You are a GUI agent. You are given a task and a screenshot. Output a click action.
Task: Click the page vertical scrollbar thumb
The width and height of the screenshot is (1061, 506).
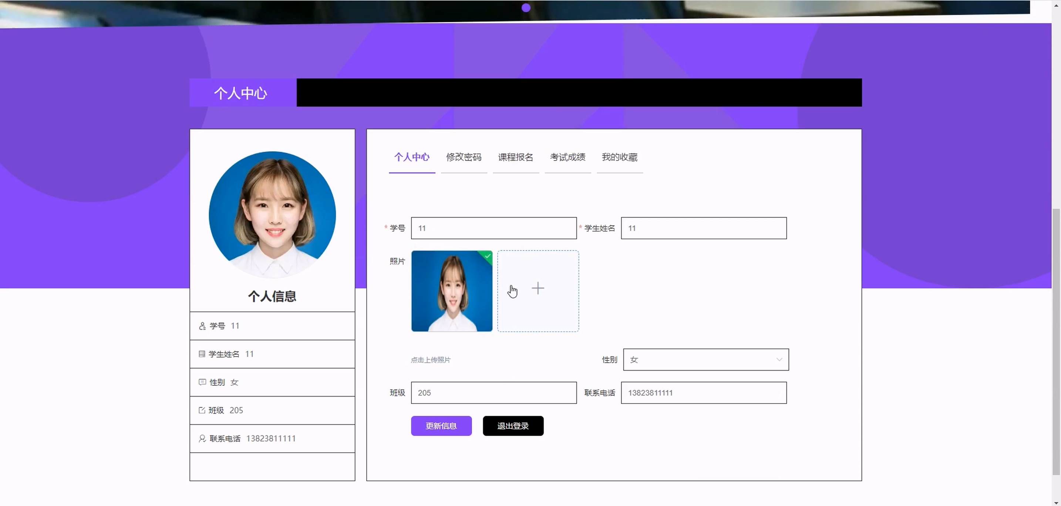coord(1056,342)
